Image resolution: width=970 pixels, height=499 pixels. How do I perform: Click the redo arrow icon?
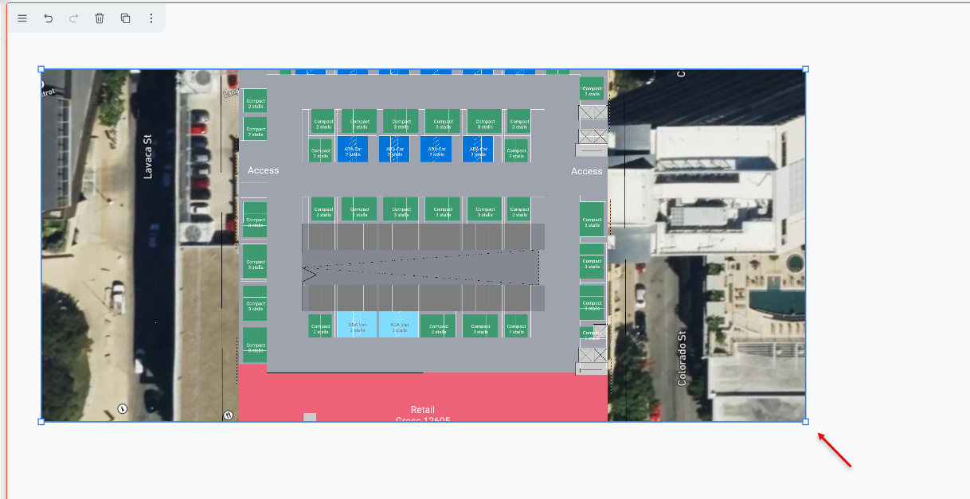(74, 18)
